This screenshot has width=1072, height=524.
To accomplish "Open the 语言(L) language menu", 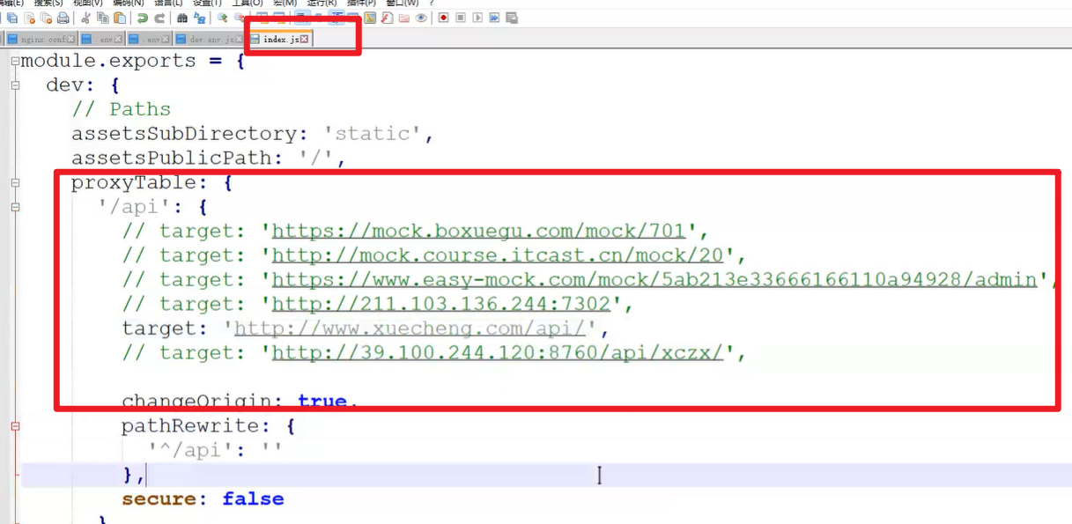I will point(168,4).
